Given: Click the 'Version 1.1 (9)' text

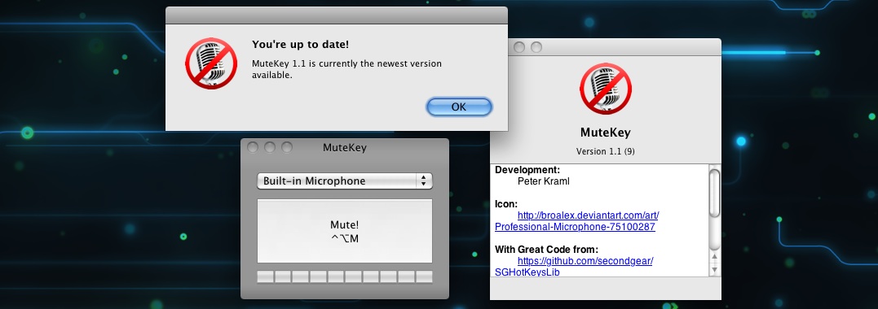Looking at the screenshot, I should [605, 151].
